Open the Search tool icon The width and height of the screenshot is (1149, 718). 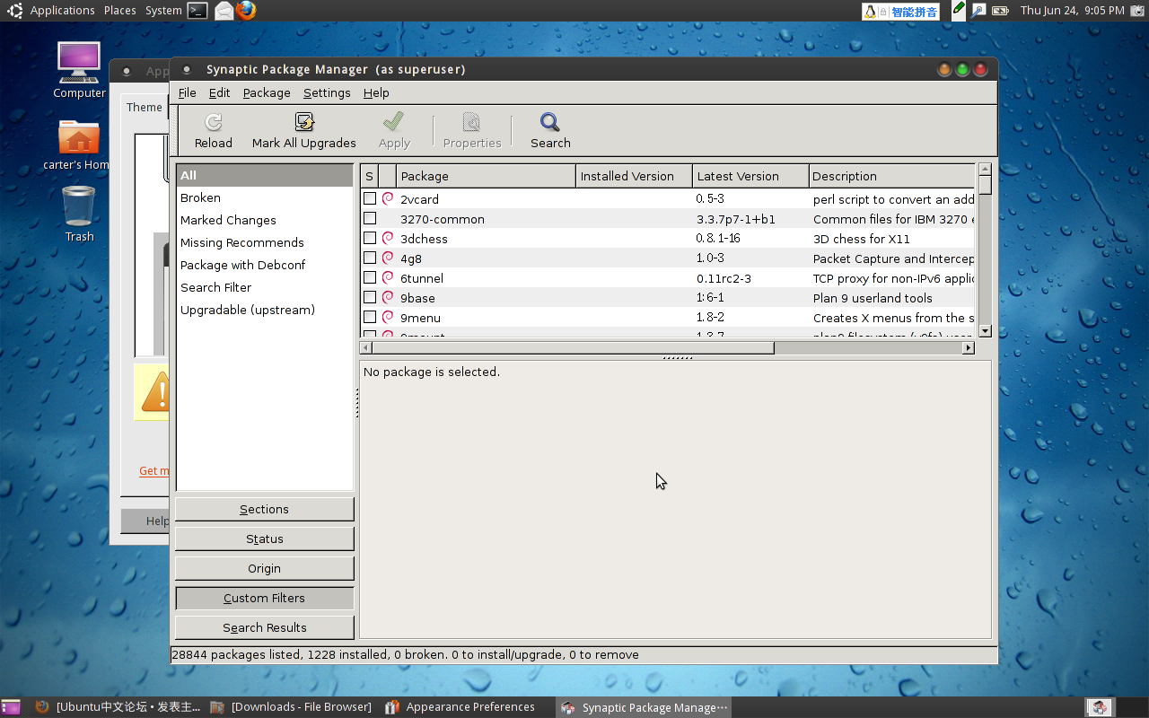tap(550, 122)
